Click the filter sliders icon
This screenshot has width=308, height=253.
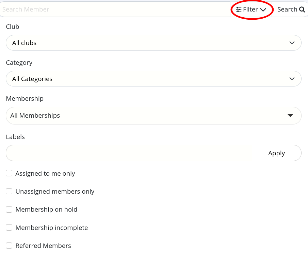[x=239, y=9]
